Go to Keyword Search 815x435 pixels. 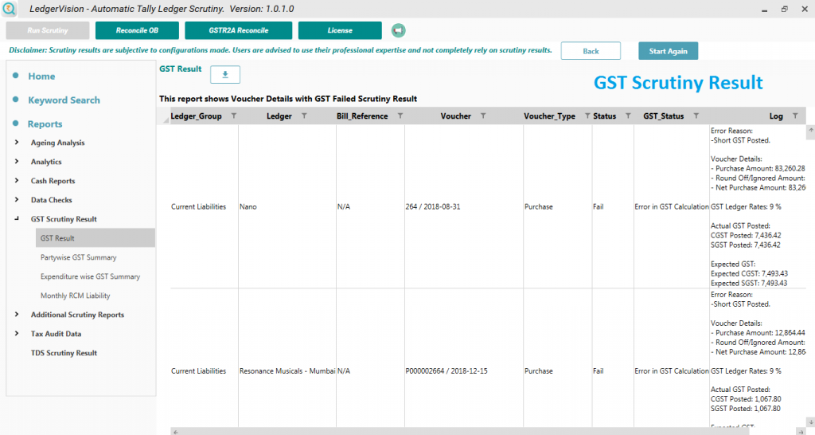click(64, 100)
